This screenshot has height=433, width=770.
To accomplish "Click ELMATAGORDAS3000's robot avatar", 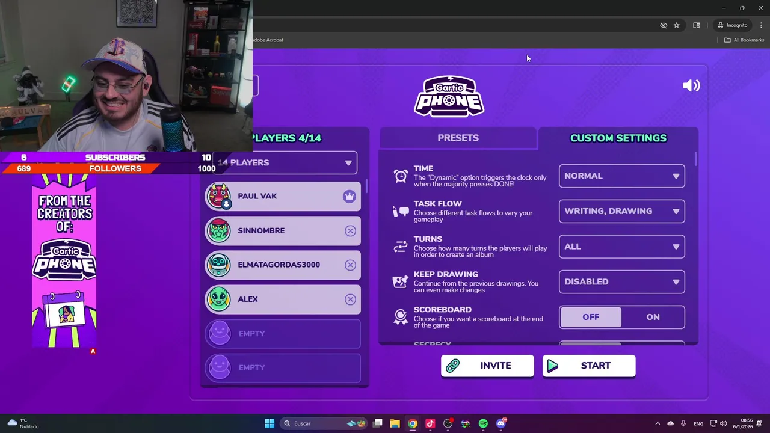I will (219, 265).
